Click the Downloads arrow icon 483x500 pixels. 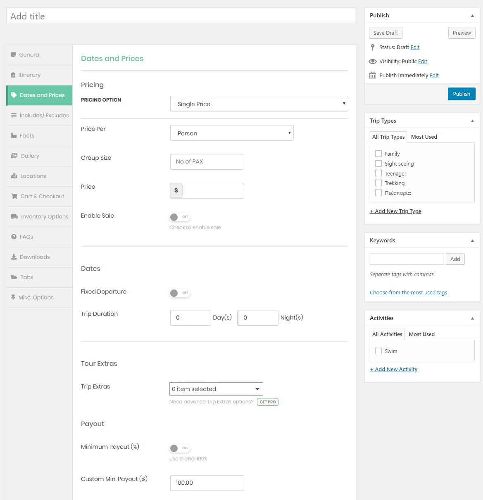[x=14, y=257]
